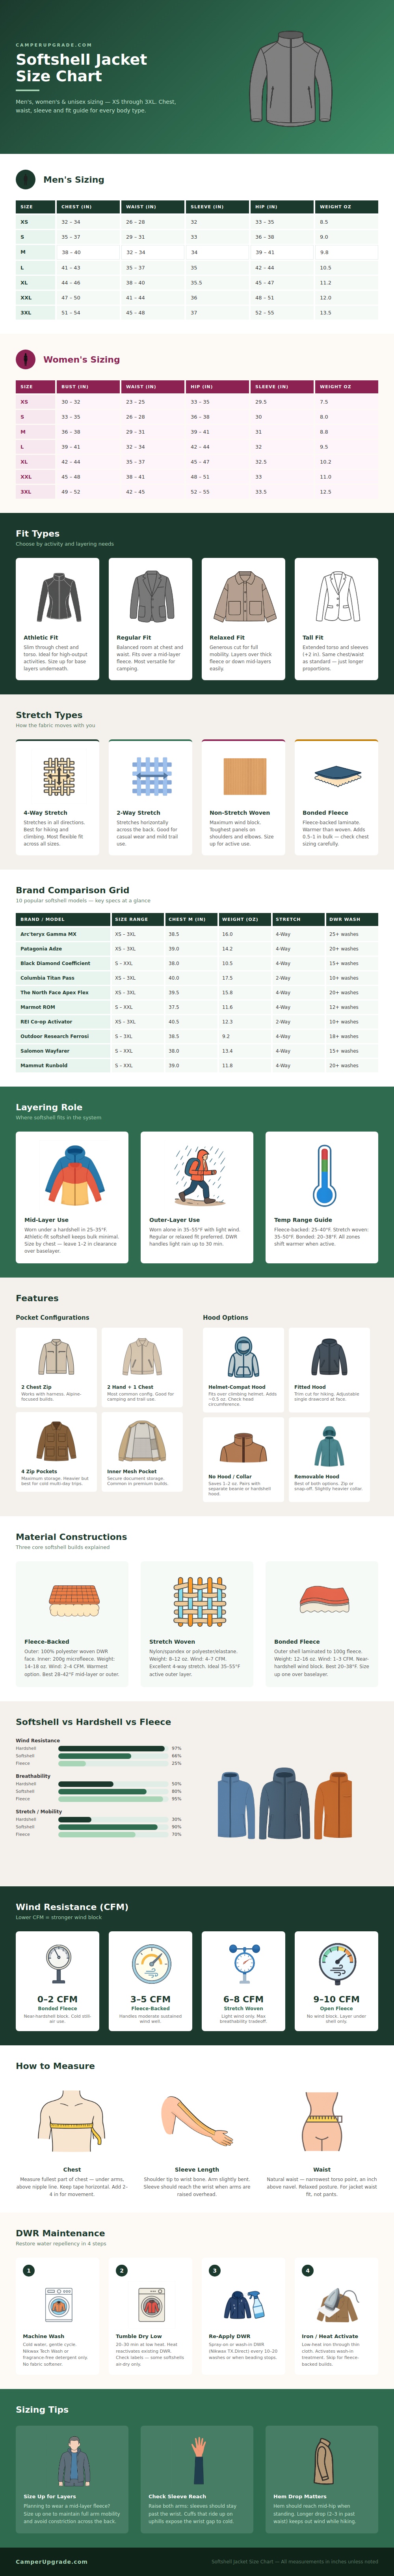Select the 6–8 CFM valve gauge icon
The height and width of the screenshot is (2576, 394).
point(243,1964)
